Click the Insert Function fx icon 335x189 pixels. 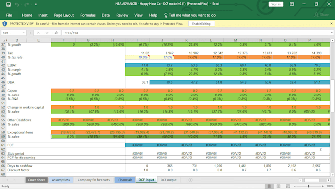56,32
